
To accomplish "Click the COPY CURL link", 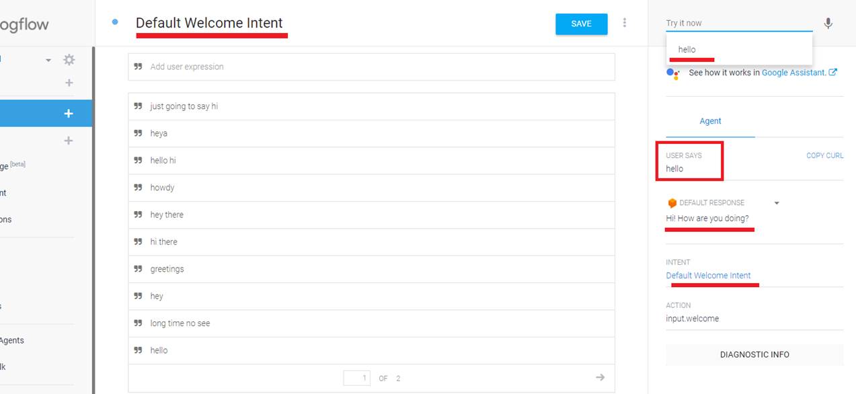I will 824,155.
